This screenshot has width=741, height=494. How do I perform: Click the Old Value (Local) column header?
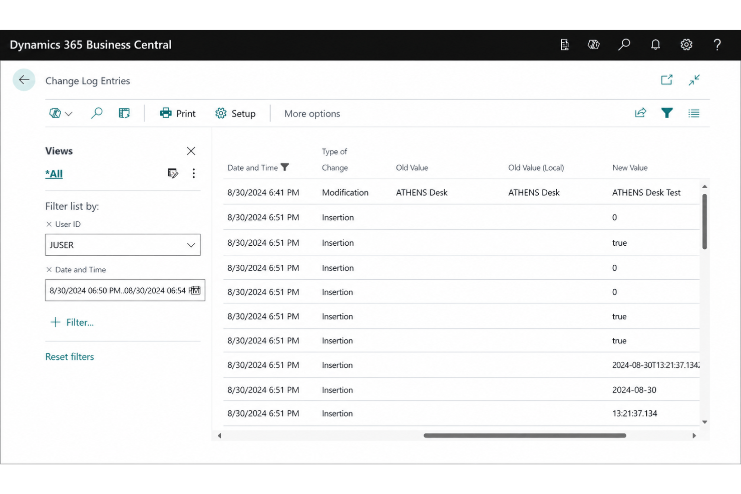[x=536, y=168]
